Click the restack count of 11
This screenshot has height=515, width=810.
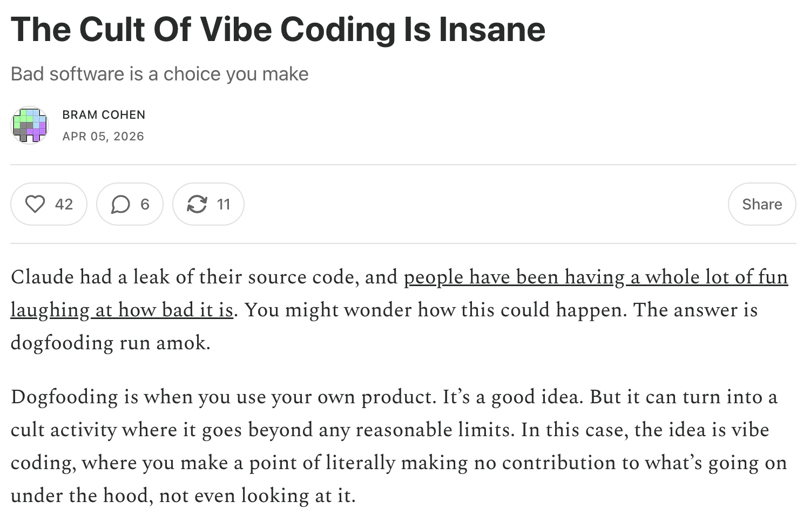(224, 204)
